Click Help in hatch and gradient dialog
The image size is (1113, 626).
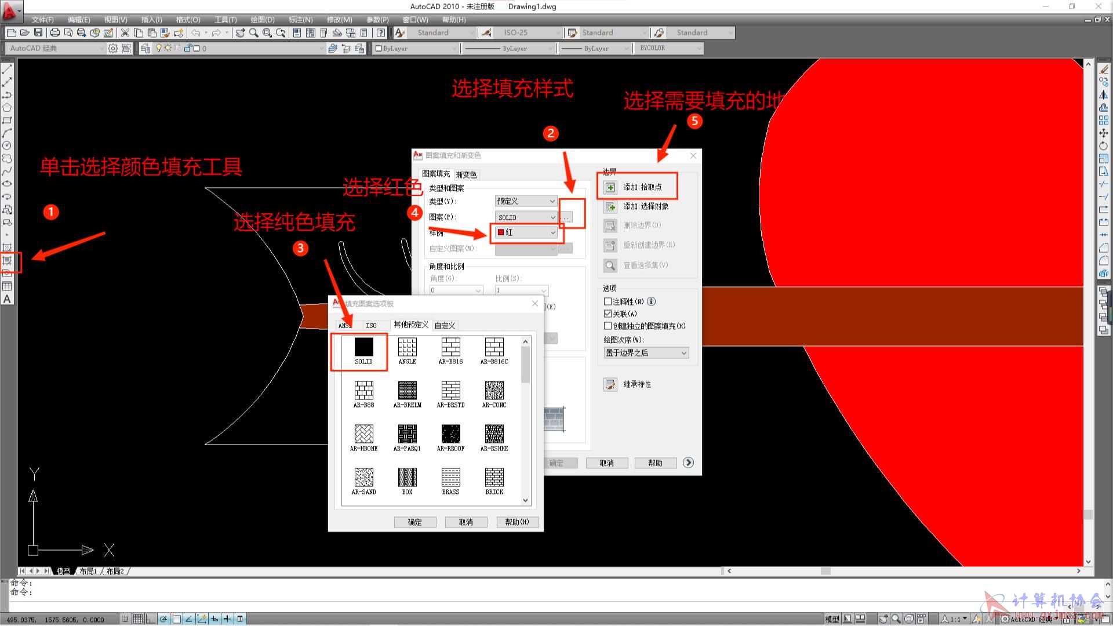[655, 463]
